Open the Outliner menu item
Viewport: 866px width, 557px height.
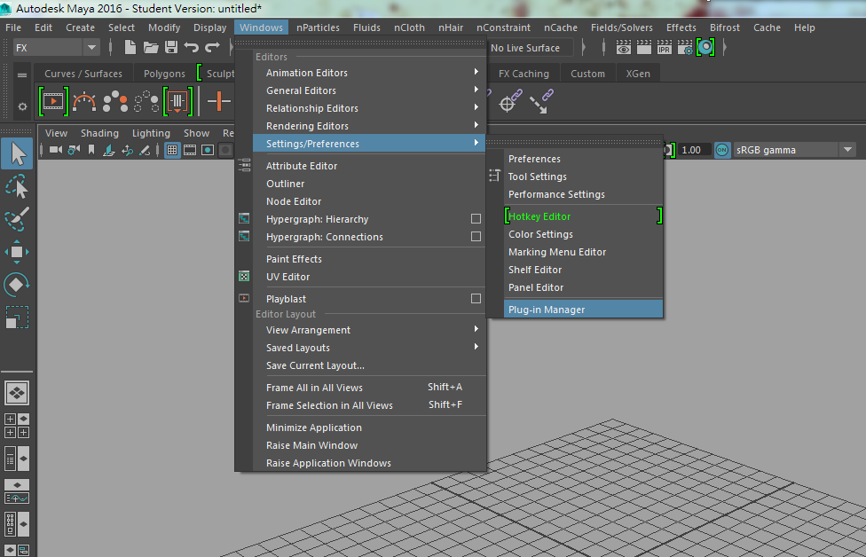point(369,184)
